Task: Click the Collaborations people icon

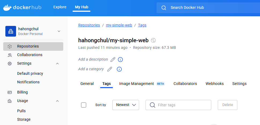Action: pyautogui.click(x=10, y=55)
